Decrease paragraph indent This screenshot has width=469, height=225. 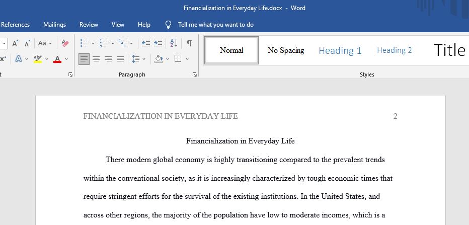coord(145,43)
